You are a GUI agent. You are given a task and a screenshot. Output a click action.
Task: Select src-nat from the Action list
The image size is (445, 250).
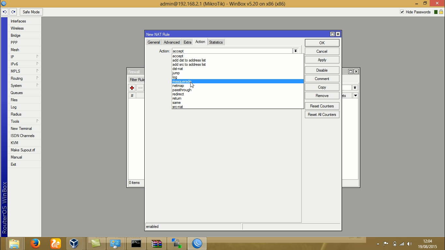click(238, 107)
